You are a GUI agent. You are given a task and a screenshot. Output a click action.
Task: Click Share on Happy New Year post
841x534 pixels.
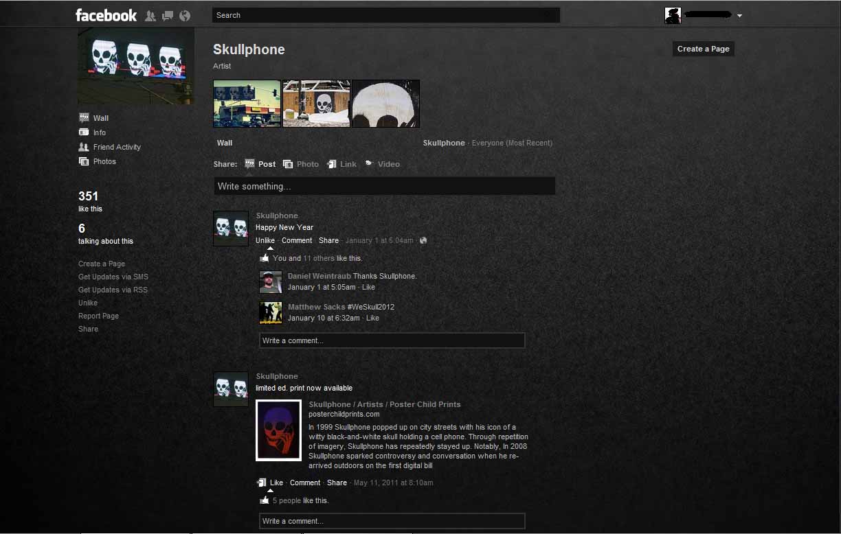328,240
